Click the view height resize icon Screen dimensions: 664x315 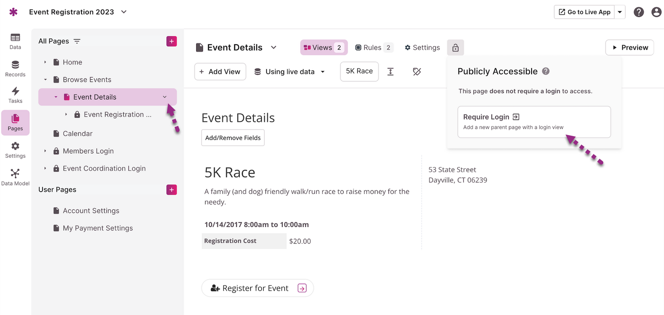tap(390, 72)
